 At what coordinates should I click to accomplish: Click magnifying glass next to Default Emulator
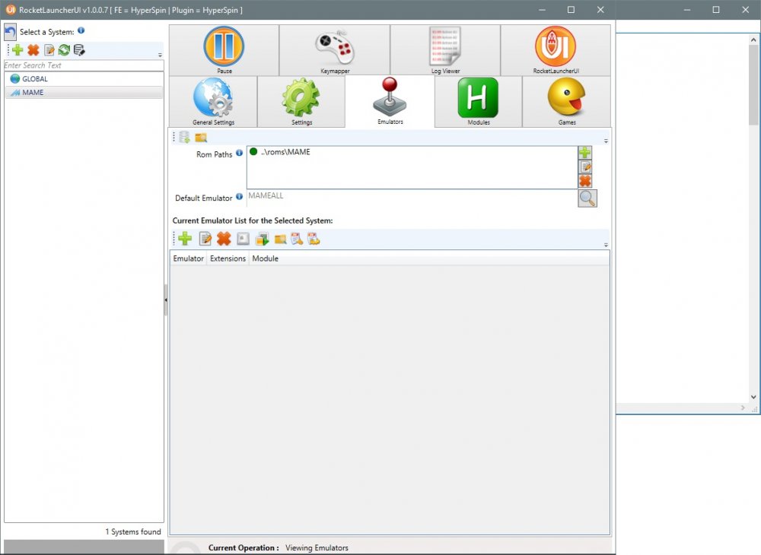[x=587, y=198]
